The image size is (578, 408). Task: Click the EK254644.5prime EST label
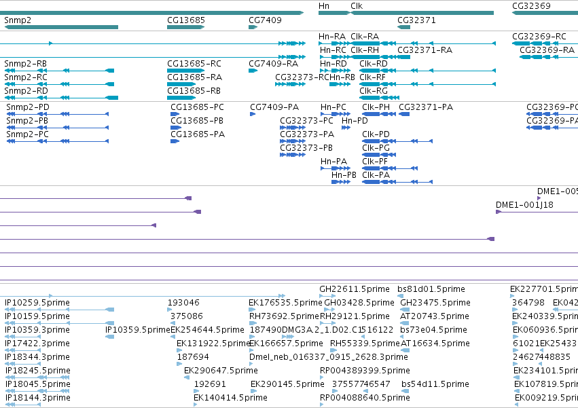pyautogui.click(x=208, y=330)
